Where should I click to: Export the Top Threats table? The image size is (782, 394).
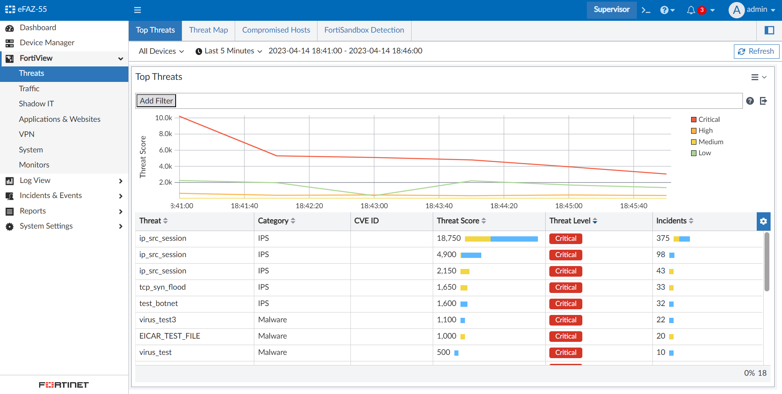pyautogui.click(x=764, y=101)
